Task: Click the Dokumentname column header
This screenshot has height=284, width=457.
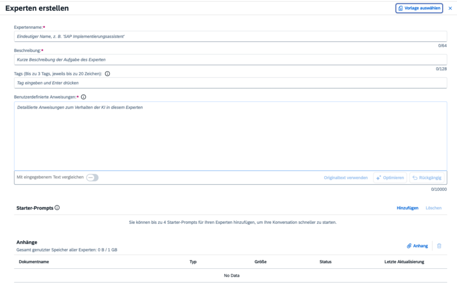Action: [34, 262]
